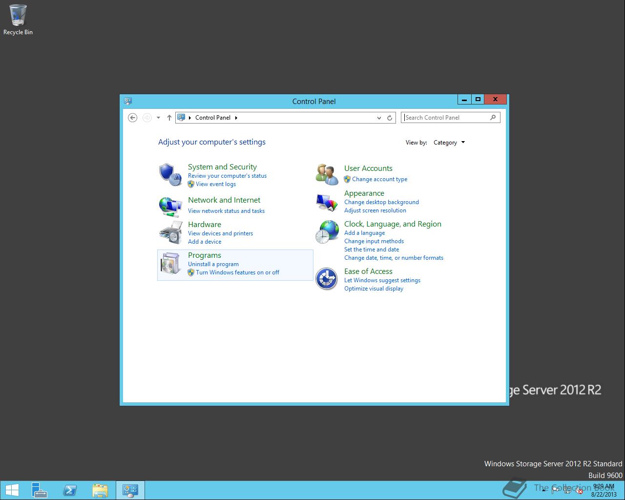The image size is (625, 500).
Task: Open the Appearance monitor icon
Action: click(x=327, y=202)
